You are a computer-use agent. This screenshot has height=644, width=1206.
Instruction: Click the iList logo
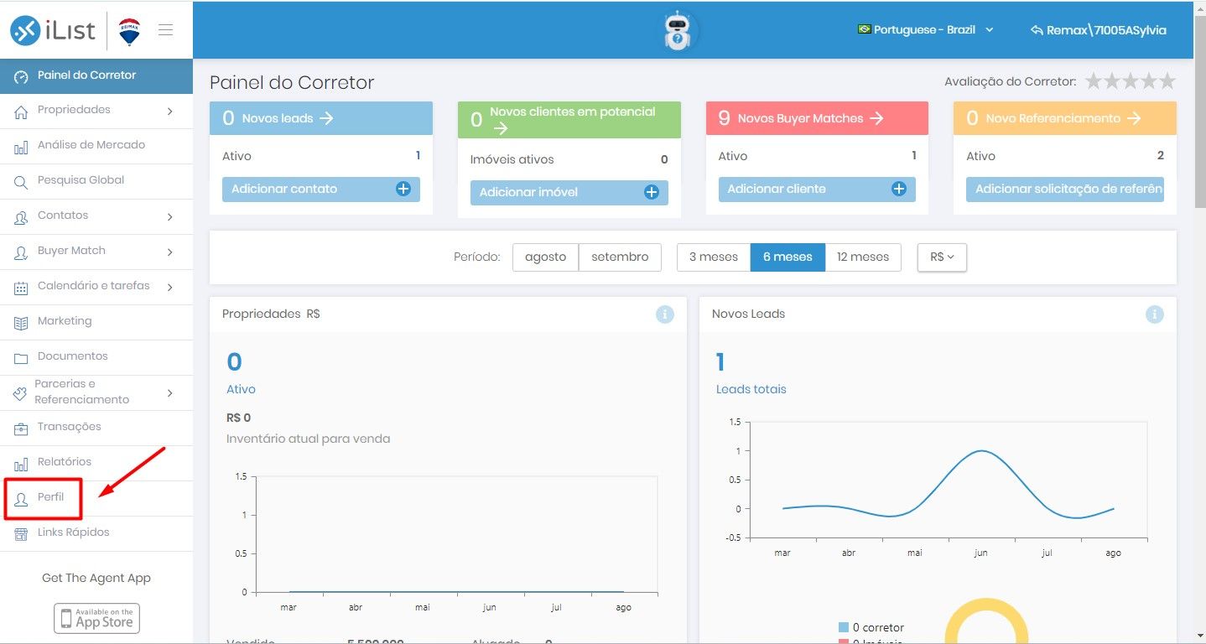53,31
